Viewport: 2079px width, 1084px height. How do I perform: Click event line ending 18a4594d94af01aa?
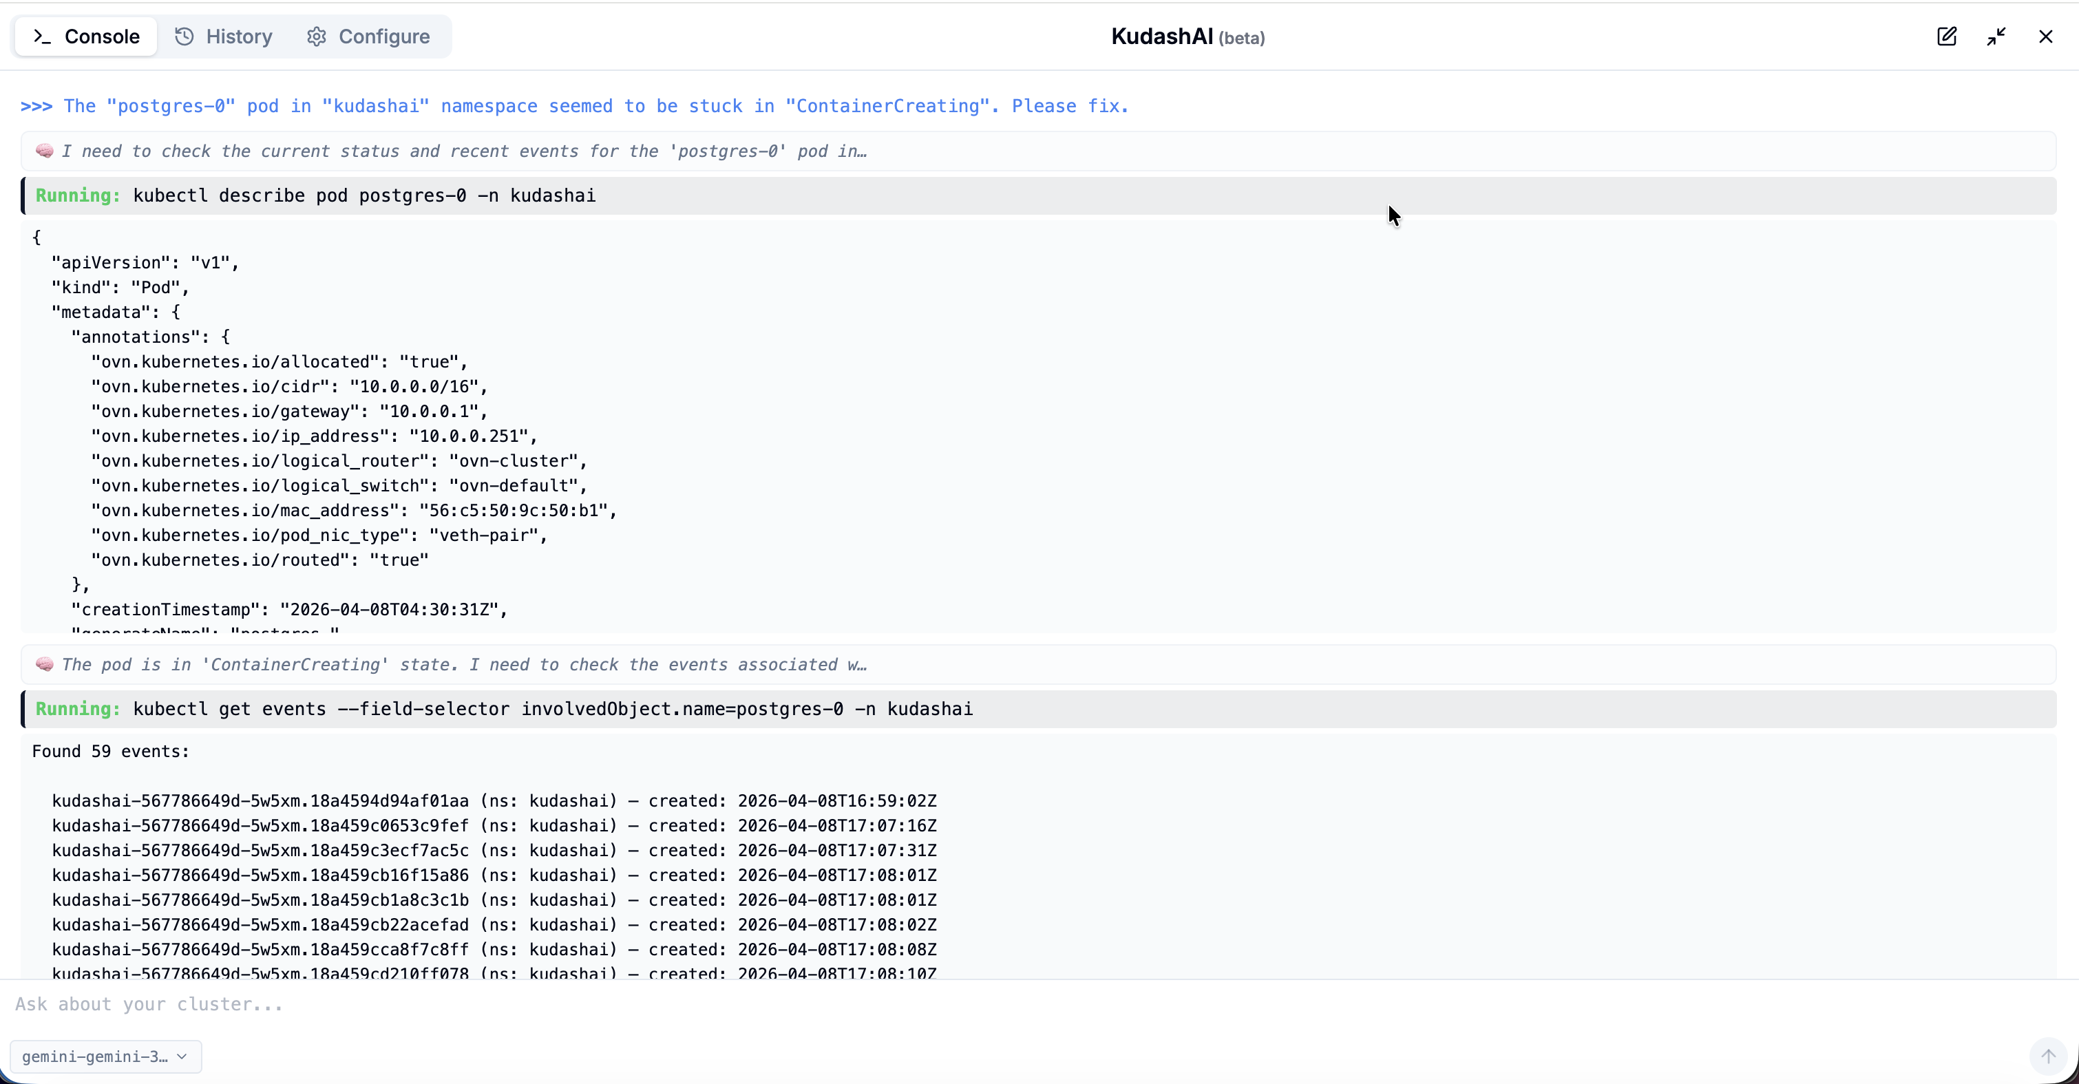pos(494,800)
